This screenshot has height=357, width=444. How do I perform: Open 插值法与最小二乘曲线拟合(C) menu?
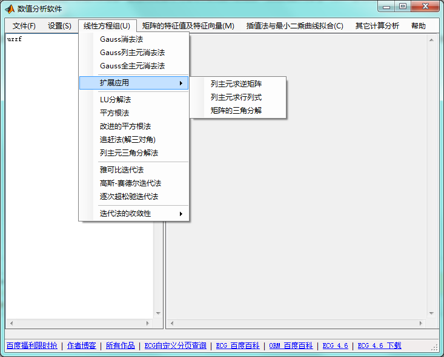coord(295,26)
